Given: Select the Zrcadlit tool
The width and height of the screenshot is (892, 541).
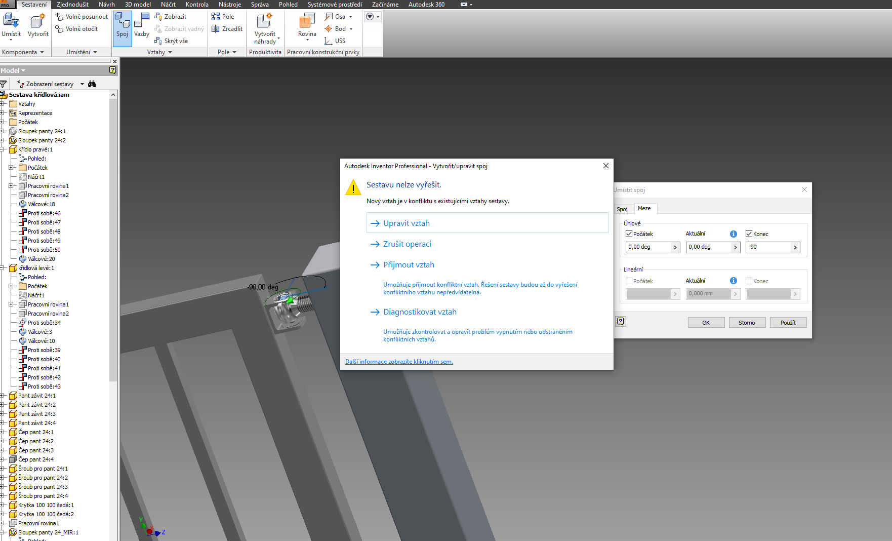Looking at the screenshot, I should pos(227,28).
